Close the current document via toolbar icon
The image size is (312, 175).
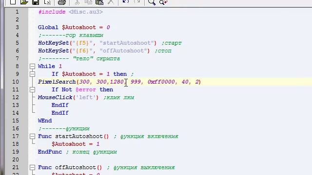47,2
